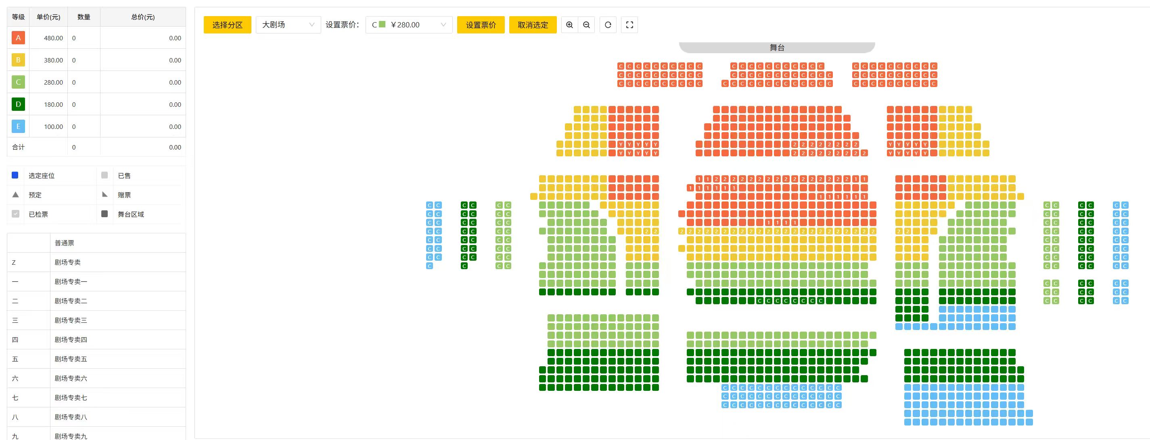The width and height of the screenshot is (1150, 440).
Task: Click the sold (已售) gray legend icon
Action: 105,175
